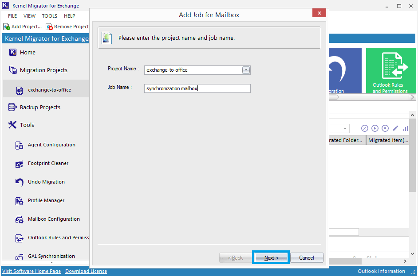Click the Migrated Folder column header
This screenshot has width=418, height=276.
point(347,140)
